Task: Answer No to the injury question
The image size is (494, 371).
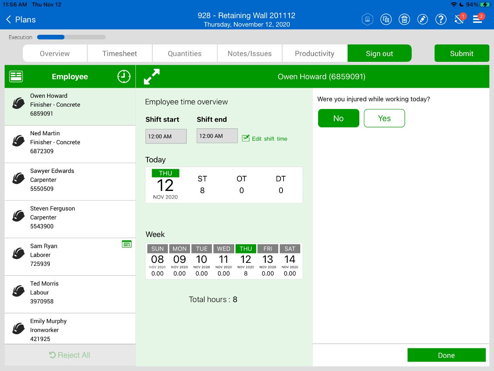Action: 338,118
